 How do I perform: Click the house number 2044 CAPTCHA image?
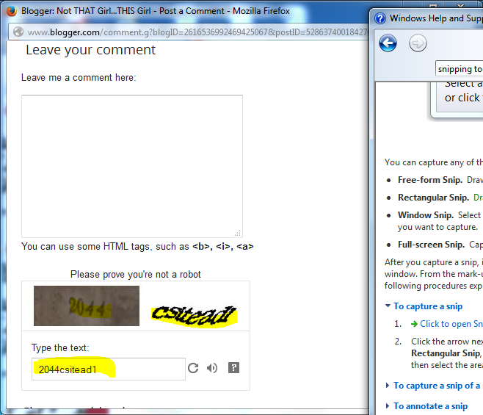(87, 306)
